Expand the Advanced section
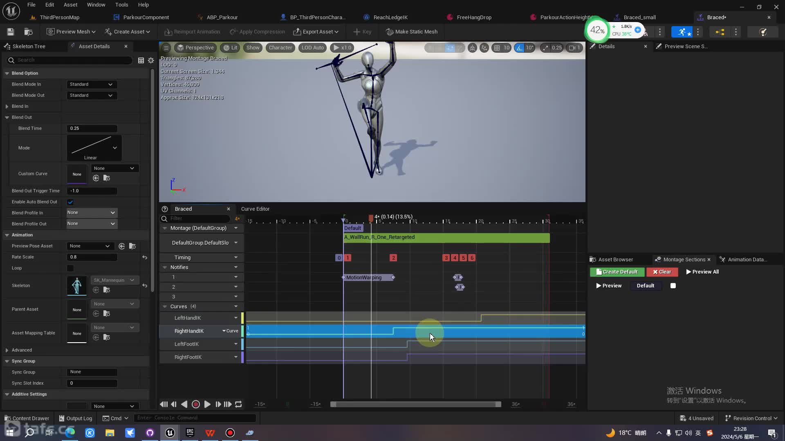Viewport: 785px width, 441px height. click(7, 350)
